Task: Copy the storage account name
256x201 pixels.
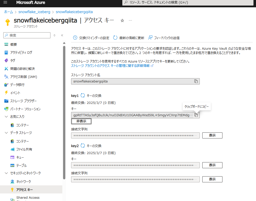Action: (196, 81)
